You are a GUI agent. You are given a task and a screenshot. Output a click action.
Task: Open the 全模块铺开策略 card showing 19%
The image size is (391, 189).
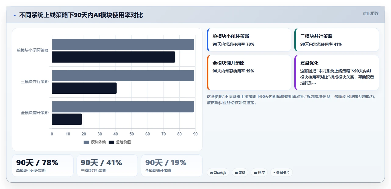[249, 72]
